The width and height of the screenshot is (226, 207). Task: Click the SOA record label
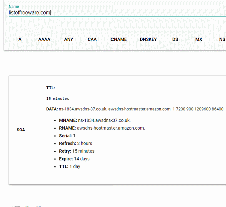pos(21,130)
